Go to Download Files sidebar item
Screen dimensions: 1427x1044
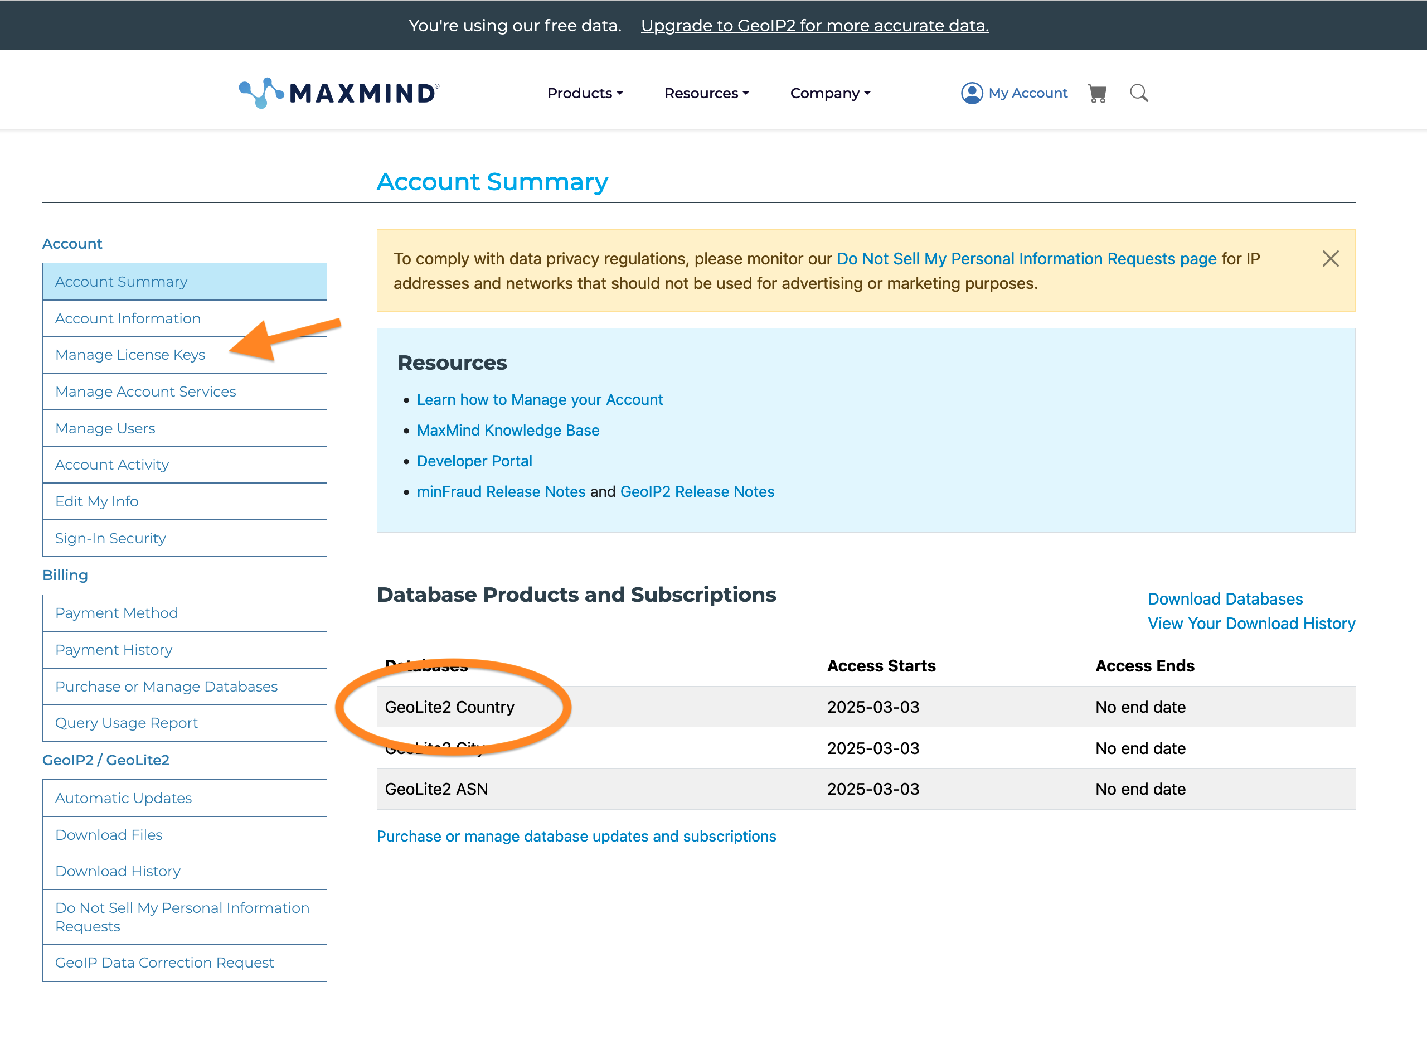coord(109,835)
